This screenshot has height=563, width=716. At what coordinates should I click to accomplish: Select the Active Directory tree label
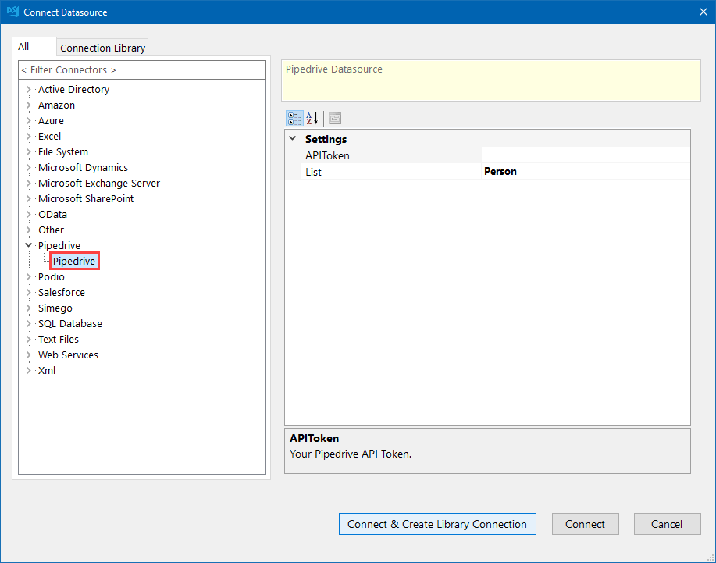coord(74,90)
